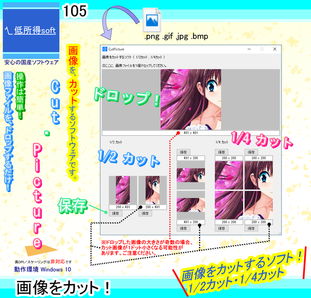Save the upper 401 x 200 half cut
The width and height of the screenshot is (311, 298).
[x=184, y=152]
